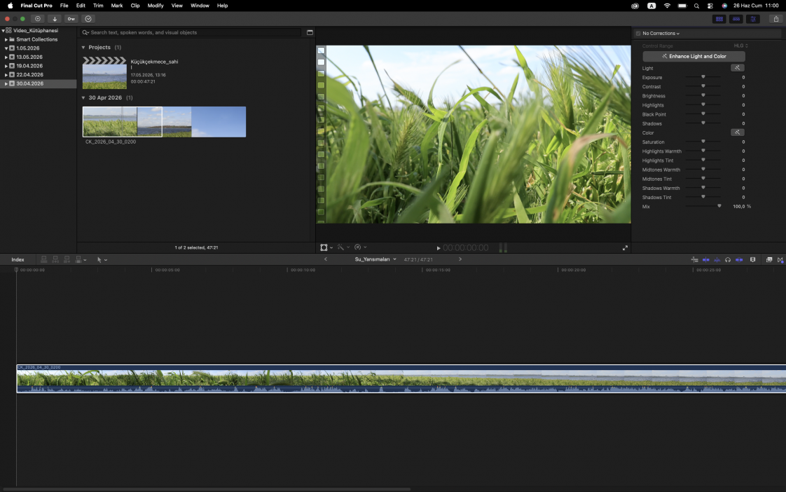Collapse the 1.05.2026 event

[x=6, y=48]
